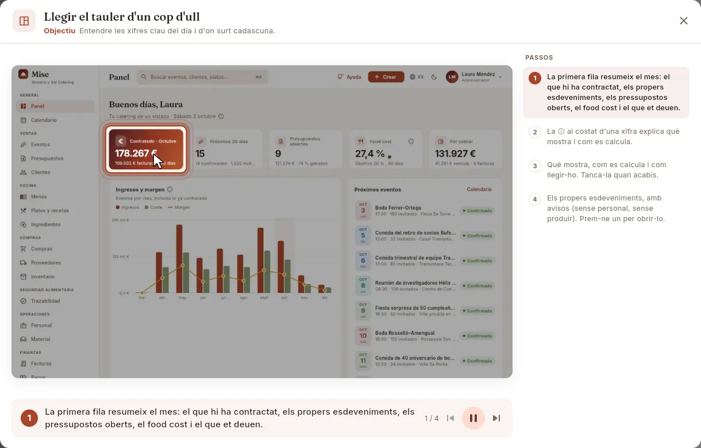Select step 1 in the Passos list
The image size is (701, 448).
tap(606, 92)
